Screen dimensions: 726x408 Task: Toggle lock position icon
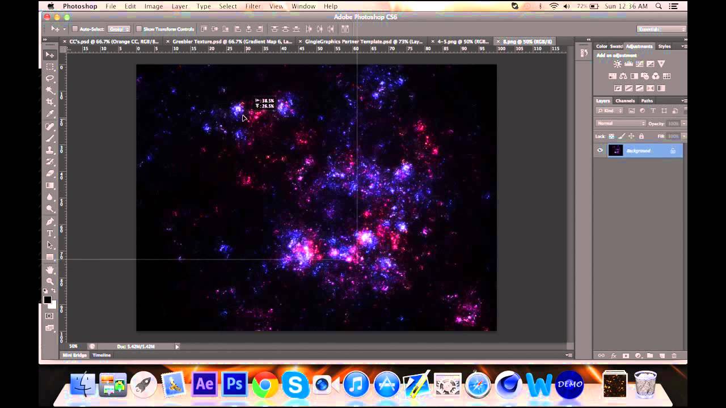pyautogui.click(x=631, y=137)
